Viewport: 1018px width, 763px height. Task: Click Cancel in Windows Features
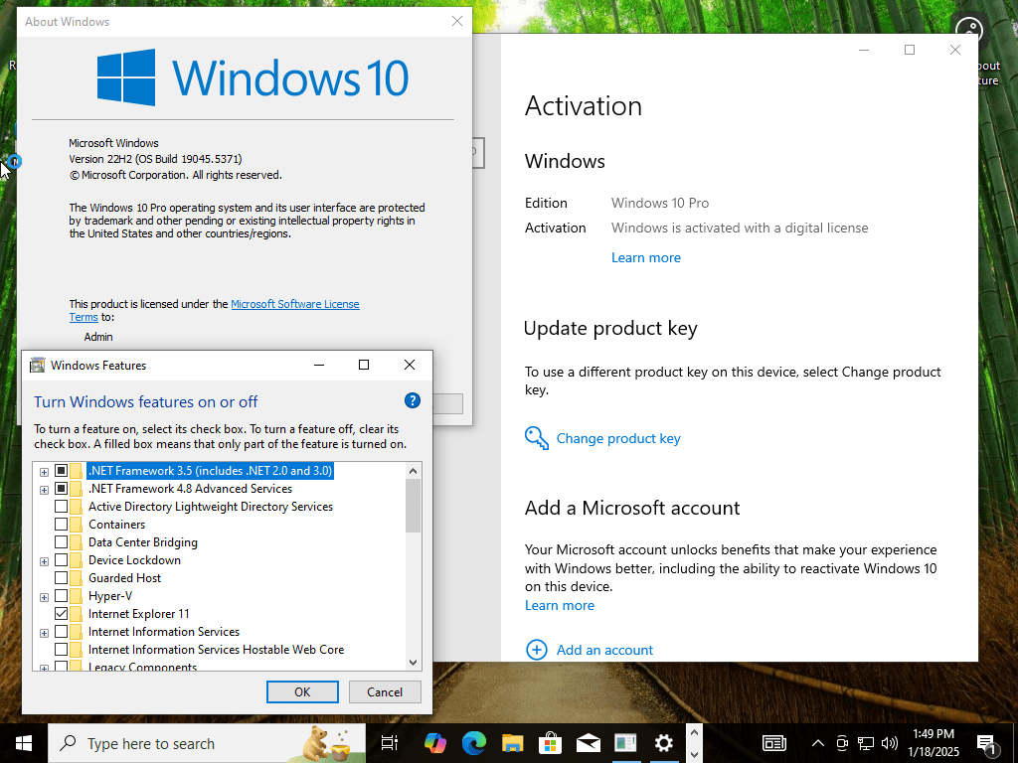pos(385,691)
